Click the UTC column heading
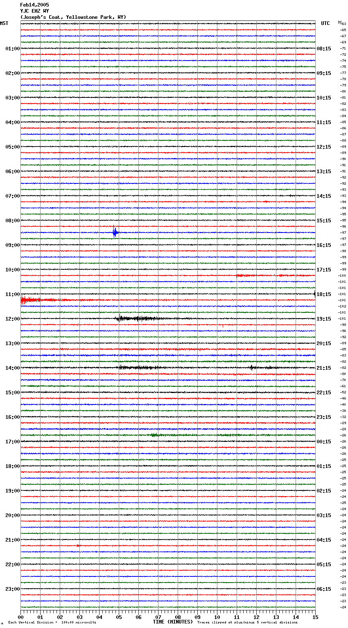Image resolution: width=348 pixels, height=628 pixels. pos(325,23)
